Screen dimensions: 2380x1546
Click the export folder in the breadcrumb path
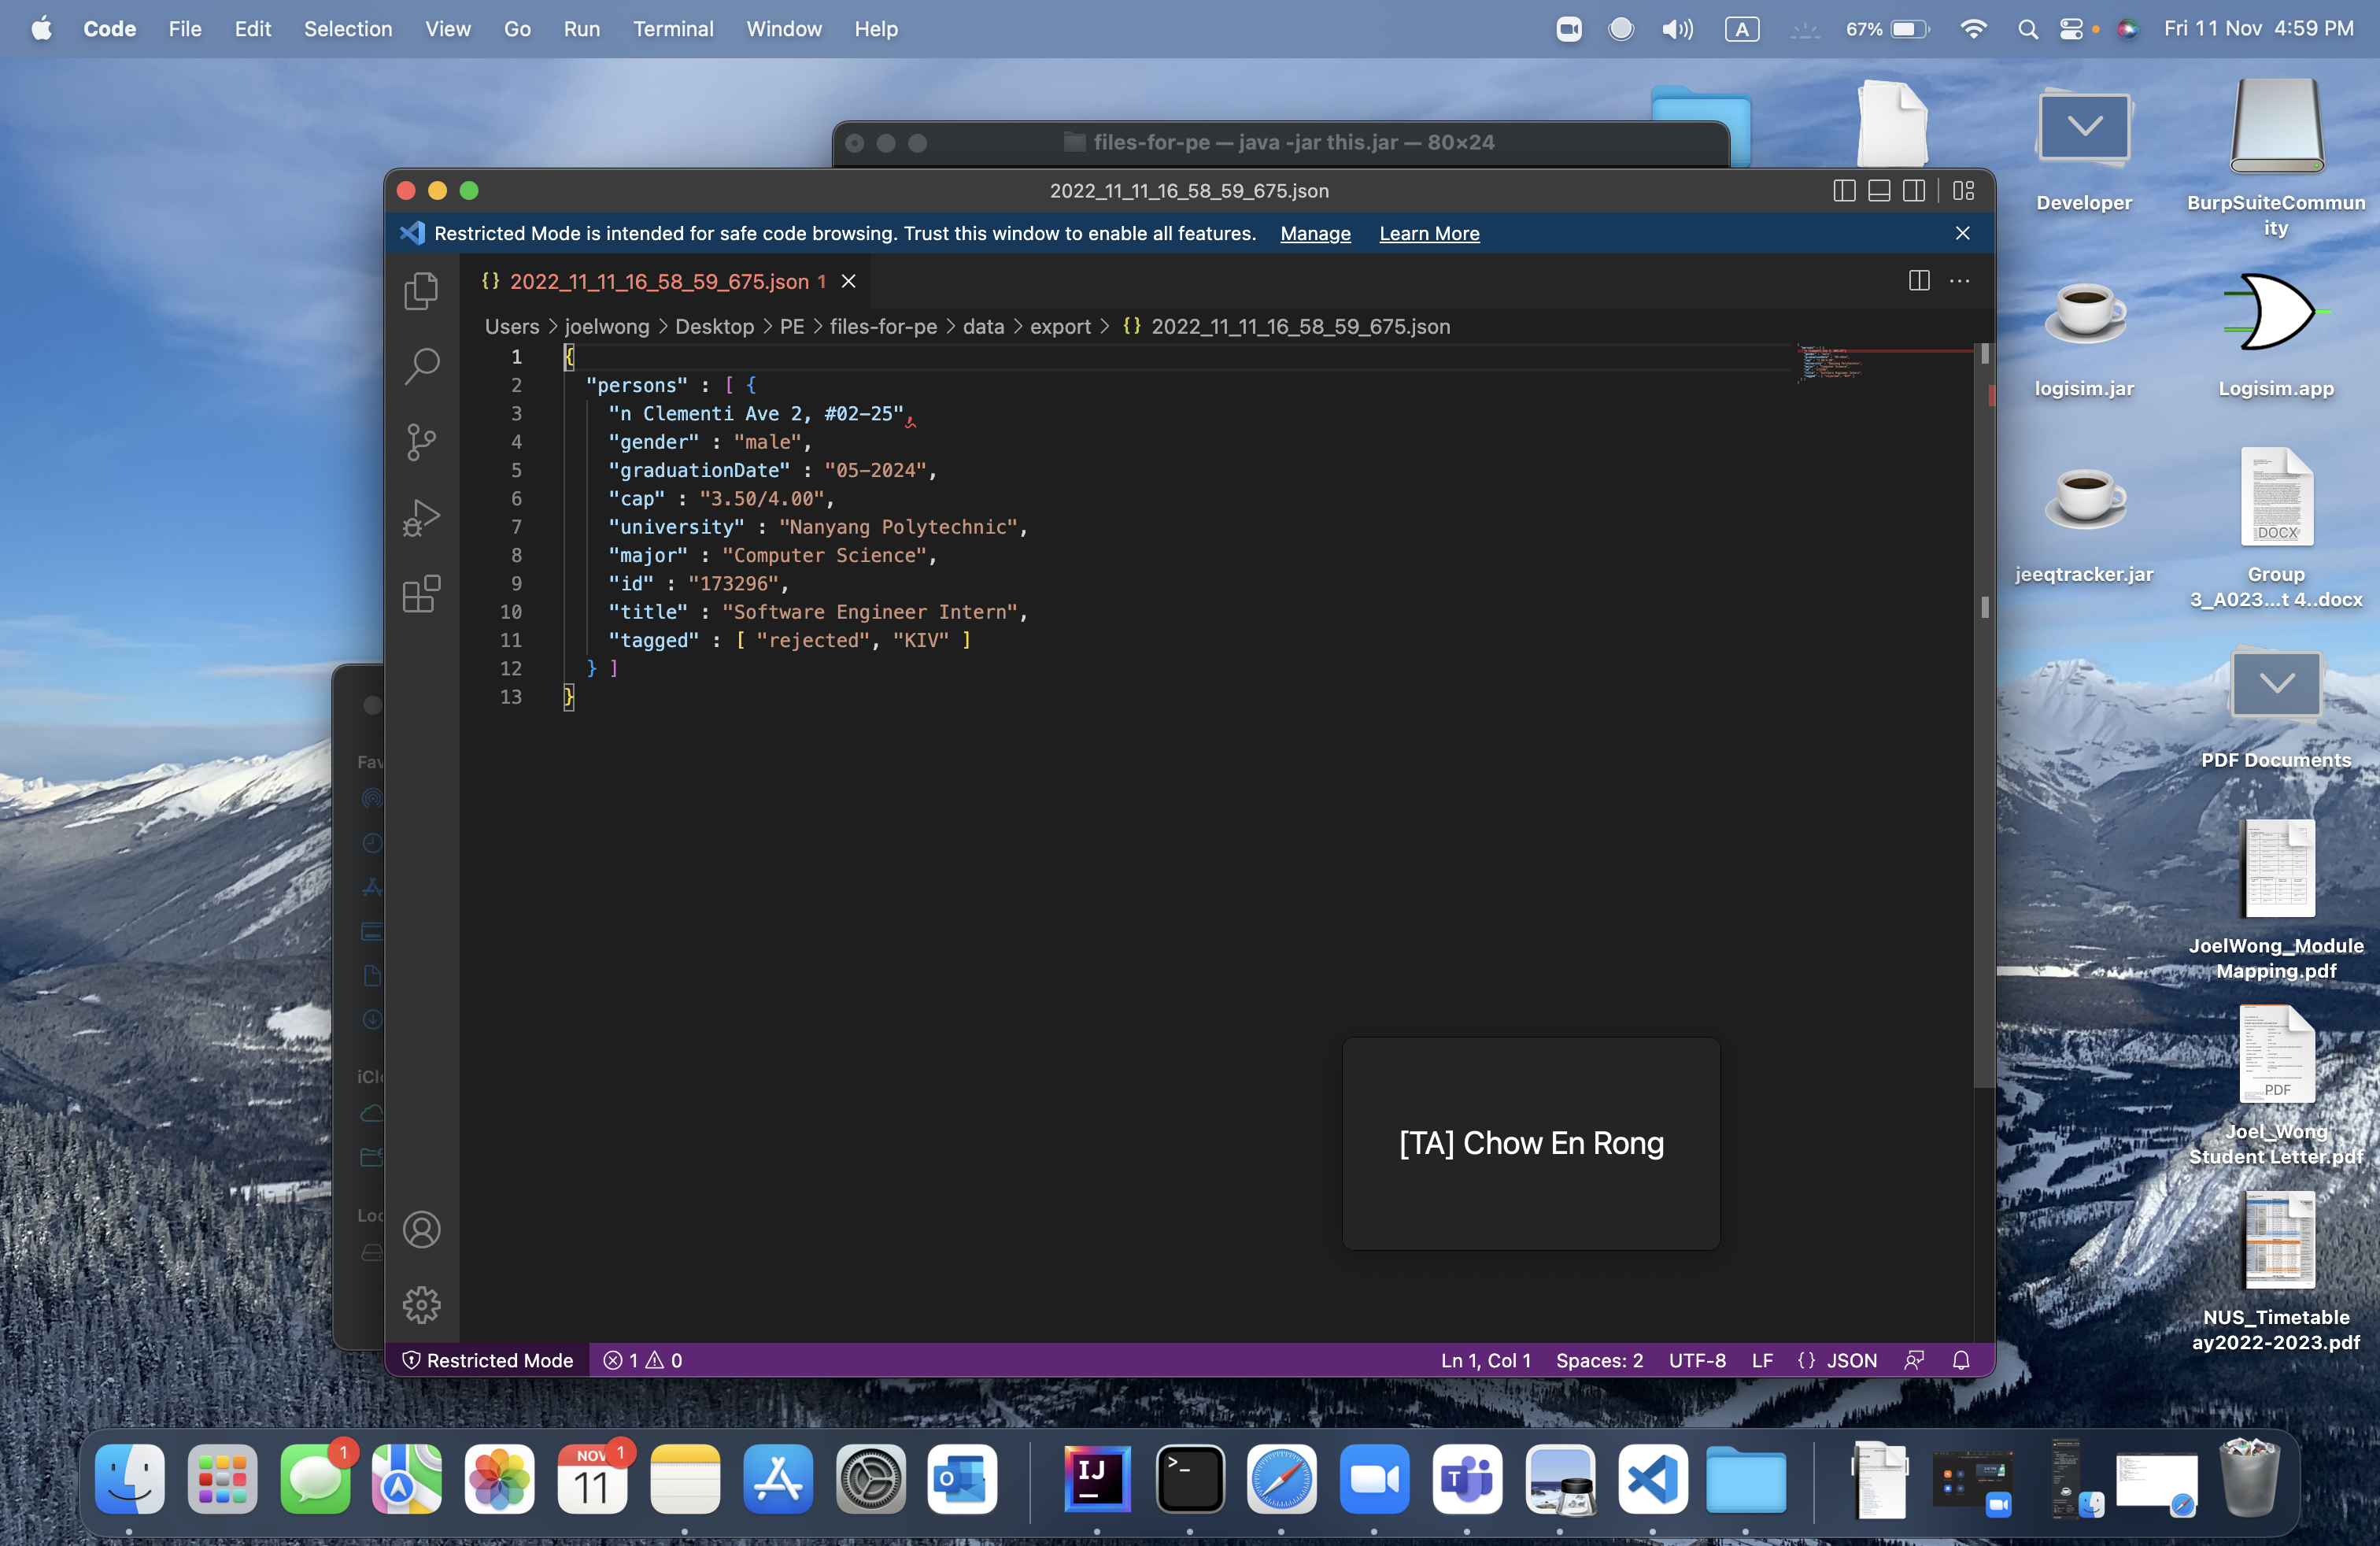[1060, 327]
